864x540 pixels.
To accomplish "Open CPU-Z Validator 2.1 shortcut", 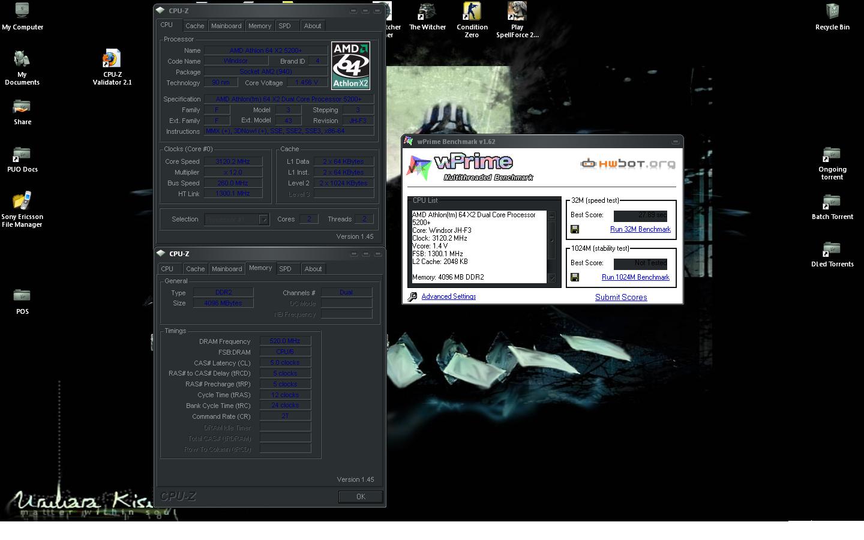I will 112,67.
